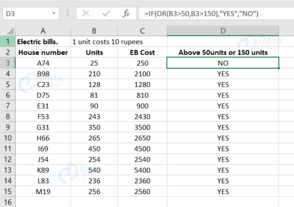Select row 16 header
The height and width of the screenshot is (207, 294).
point(8,202)
